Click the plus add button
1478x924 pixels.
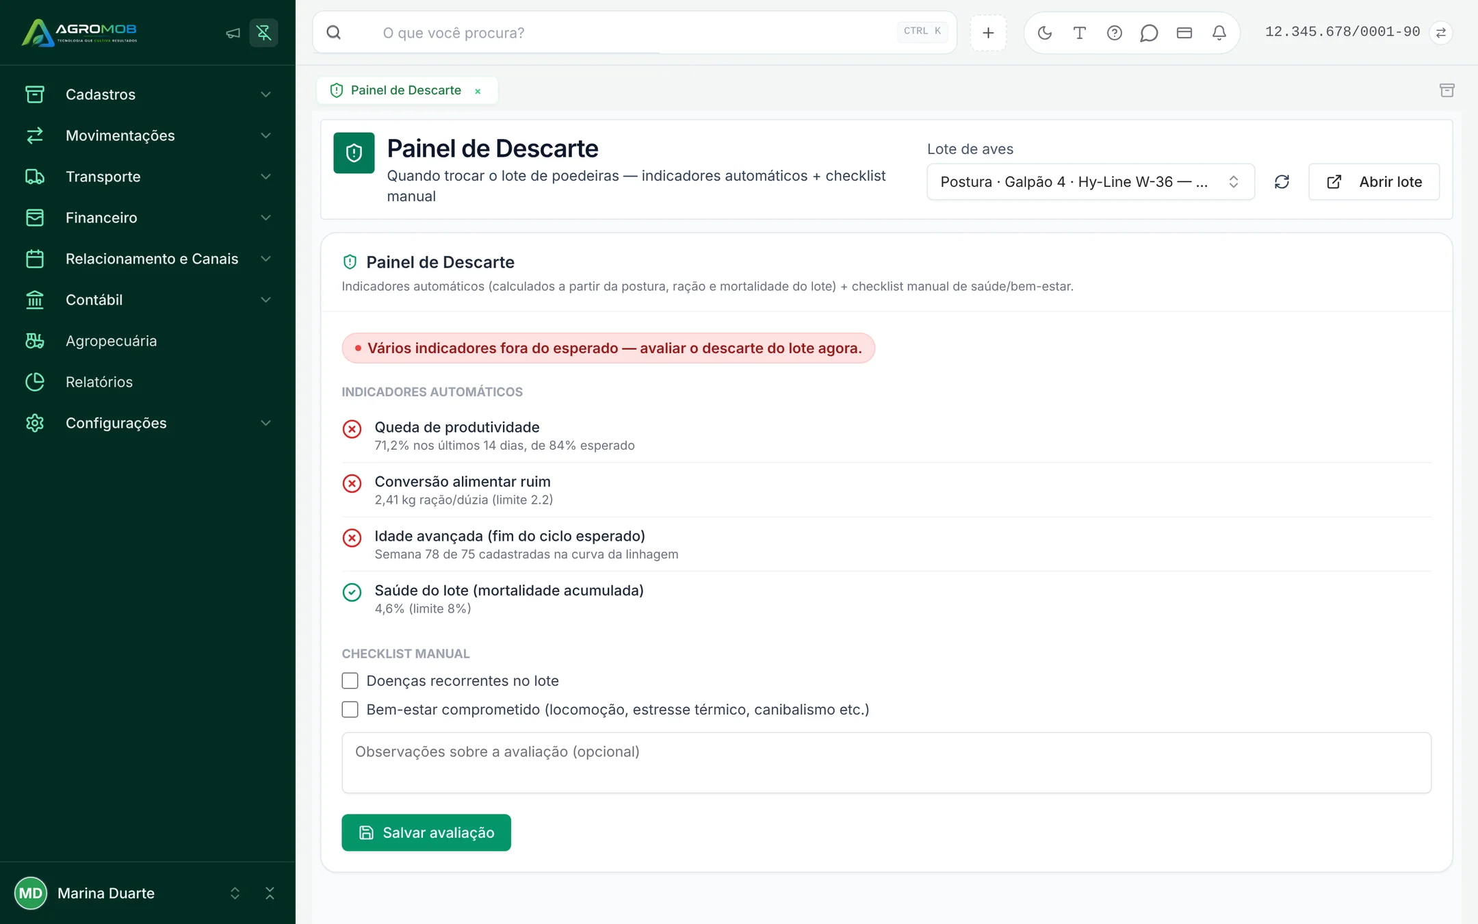click(988, 33)
